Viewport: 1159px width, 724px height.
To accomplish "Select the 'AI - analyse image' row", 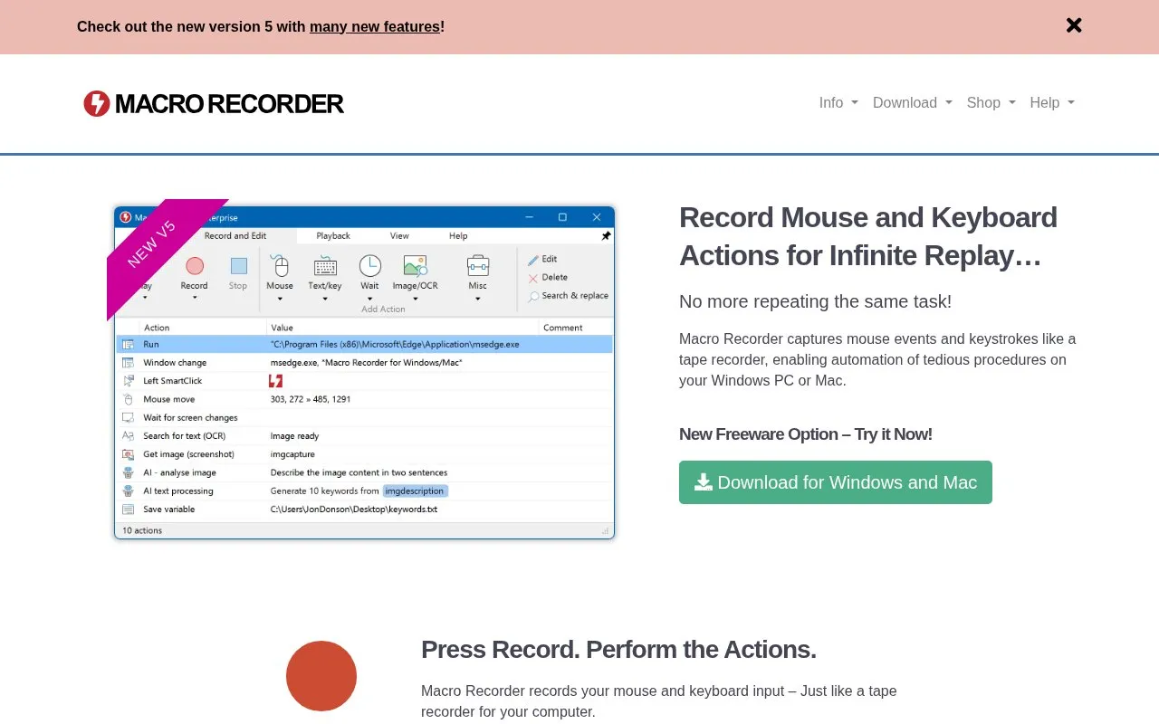I will [365, 472].
